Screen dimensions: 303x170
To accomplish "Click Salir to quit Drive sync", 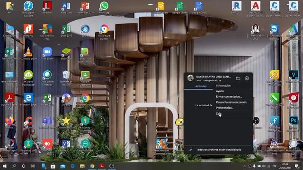I will [218, 114].
